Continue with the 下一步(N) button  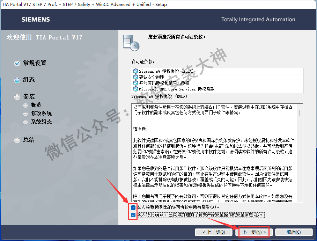(254, 232)
